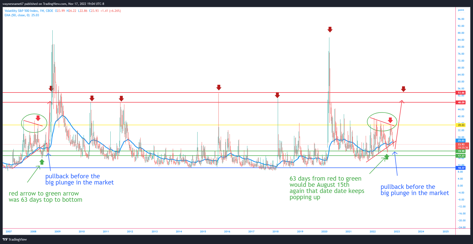This screenshot has height=244, width=473.
Task: Select the red down arrow above the 2023 projection
Action: (x=403, y=89)
